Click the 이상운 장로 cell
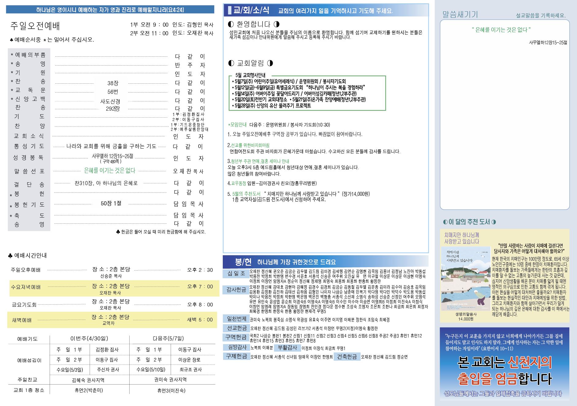Screen dimensions: 577x406 click(190, 359)
